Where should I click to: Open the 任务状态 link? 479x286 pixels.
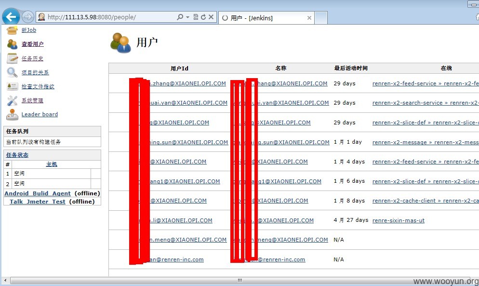[x=17, y=155]
